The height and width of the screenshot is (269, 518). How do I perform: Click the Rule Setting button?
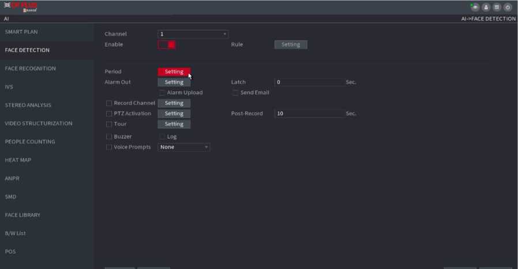coord(291,45)
